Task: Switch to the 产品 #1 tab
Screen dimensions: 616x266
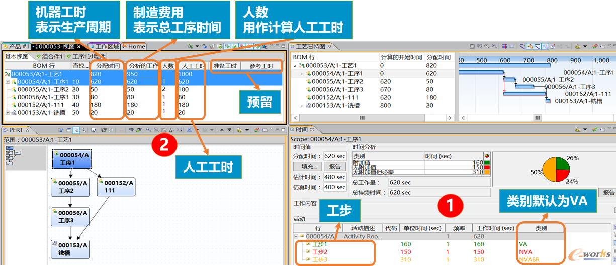Action: 16,46
